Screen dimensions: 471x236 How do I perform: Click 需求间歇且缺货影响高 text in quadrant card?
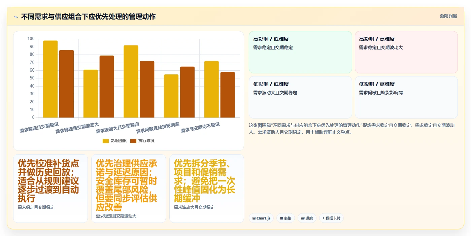[x=381, y=93]
